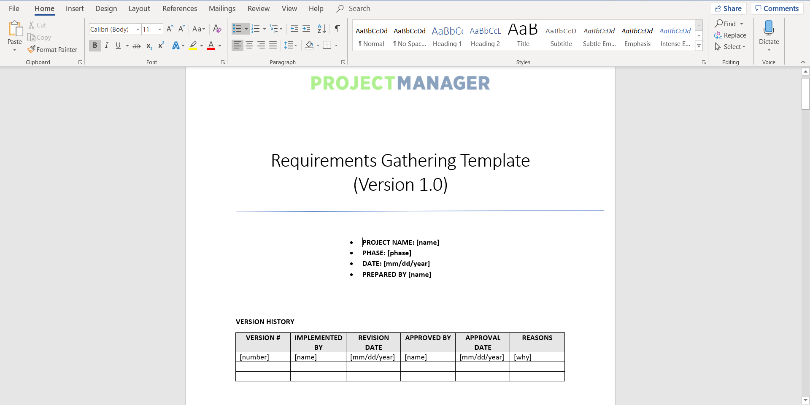Screen dimensions: 810x405
Task: Click the Cut scissors icon
Action: tap(32, 25)
